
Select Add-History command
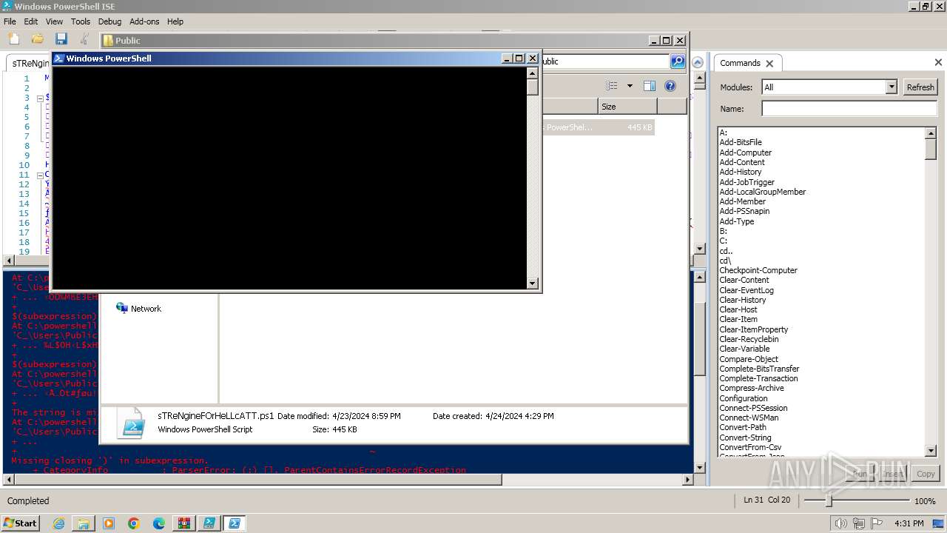pyautogui.click(x=740, y=172)
